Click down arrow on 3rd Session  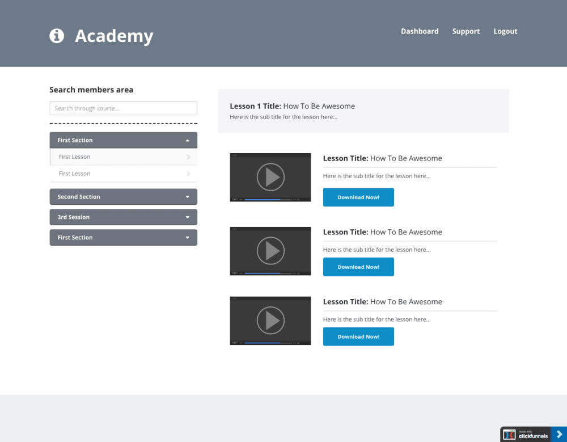187,217
